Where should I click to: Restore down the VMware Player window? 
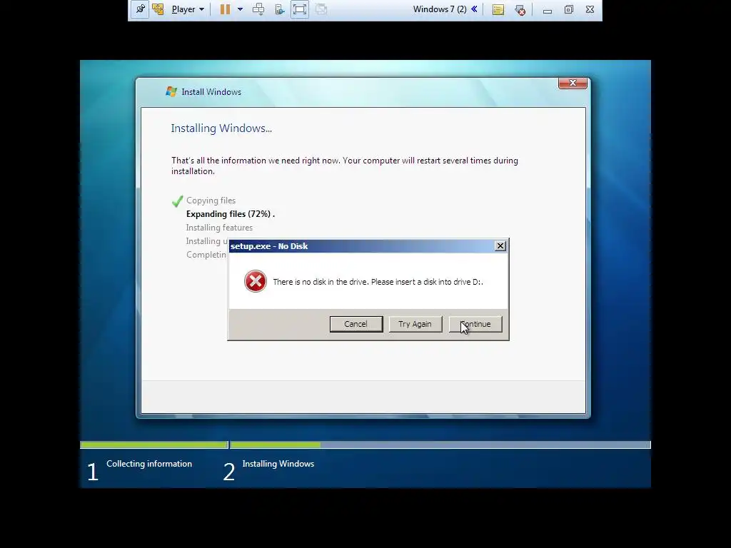click(x=569, y=9)
